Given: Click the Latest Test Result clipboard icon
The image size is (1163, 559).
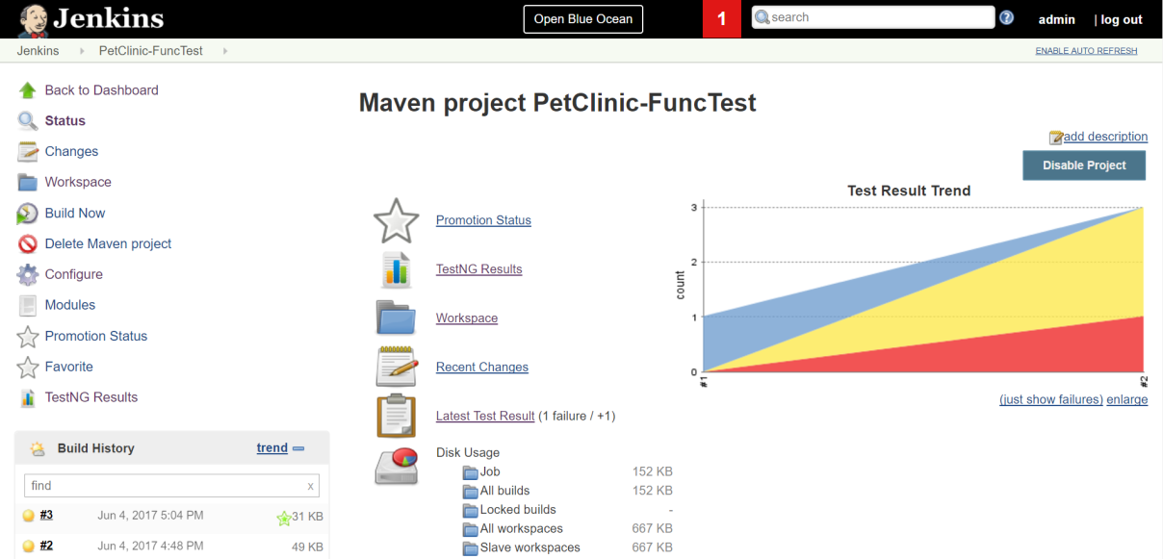Looking at the screenshot, I should coord(396,416).
